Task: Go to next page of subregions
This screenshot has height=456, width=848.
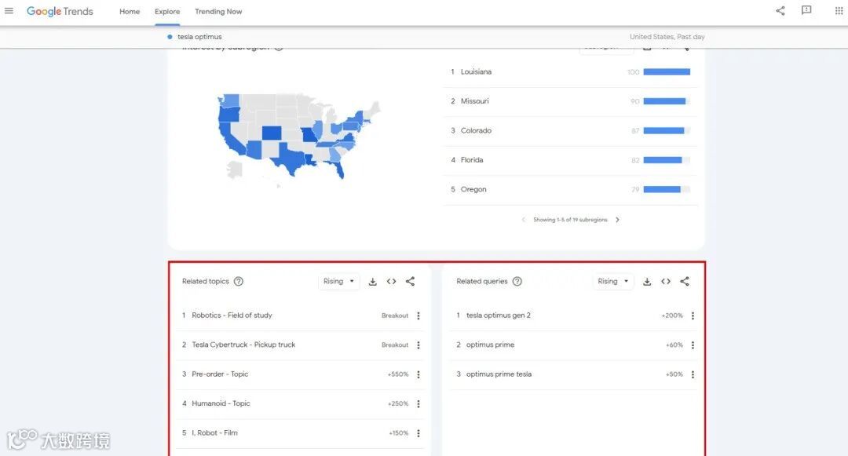Action: (x=617, y=220)
